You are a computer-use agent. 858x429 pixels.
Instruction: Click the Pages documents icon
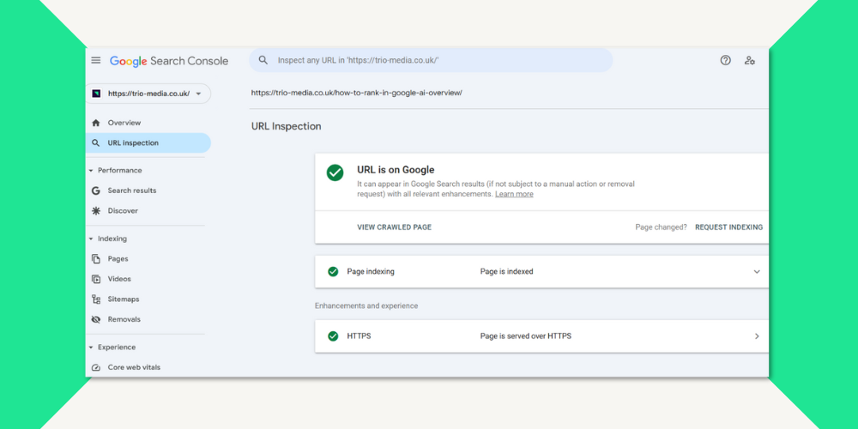(96, 259)
